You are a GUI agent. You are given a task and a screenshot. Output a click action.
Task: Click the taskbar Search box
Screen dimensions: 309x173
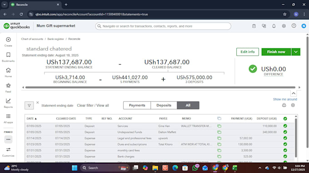click(105, 168)
